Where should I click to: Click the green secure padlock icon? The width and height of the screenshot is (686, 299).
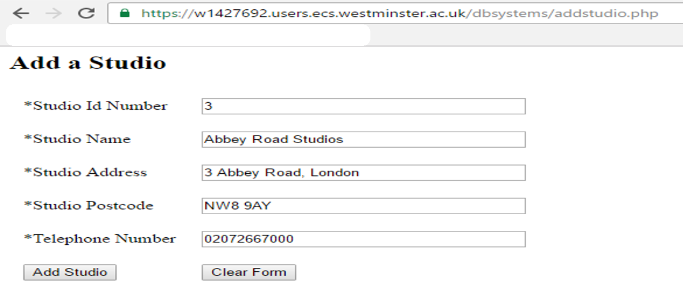[125, 13]
